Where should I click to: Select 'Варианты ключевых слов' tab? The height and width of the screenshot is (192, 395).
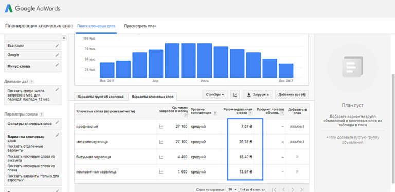(153, 97)
